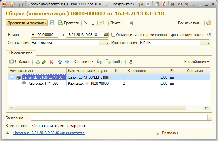
Task: Click the 1C application logo icon
Action: pos(5,4)
